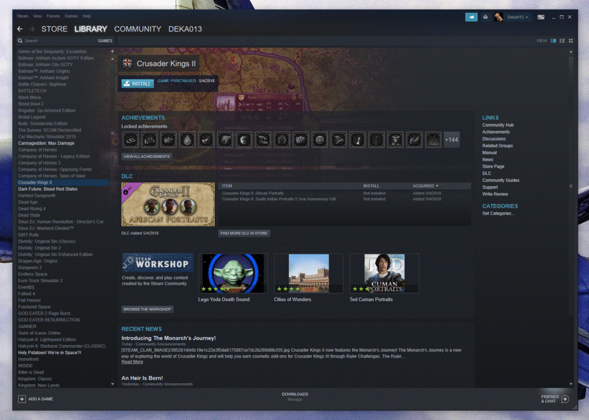Click the first locked achievement ring icon
589x420 pixels.
pyautogui.click(x=130, y=140)
